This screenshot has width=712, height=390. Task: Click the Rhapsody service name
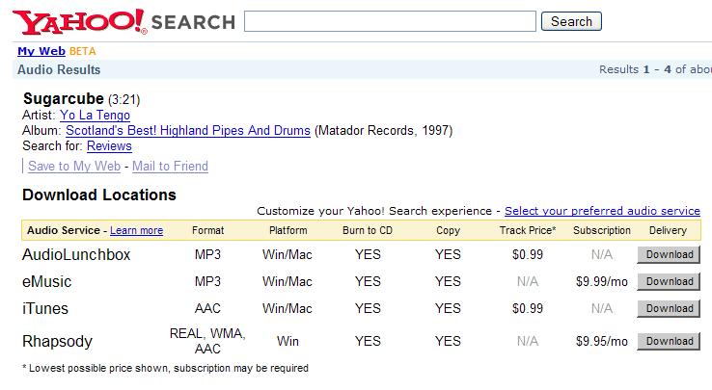point(57,341)
